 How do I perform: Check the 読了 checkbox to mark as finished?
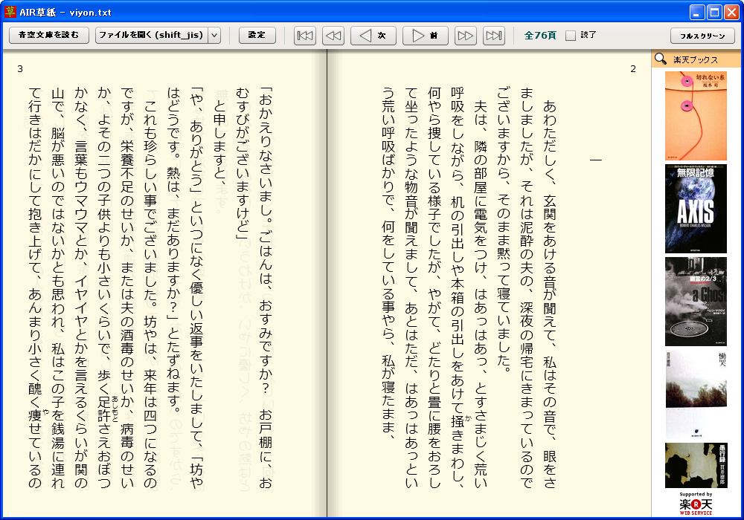click(x=570, y=34)
